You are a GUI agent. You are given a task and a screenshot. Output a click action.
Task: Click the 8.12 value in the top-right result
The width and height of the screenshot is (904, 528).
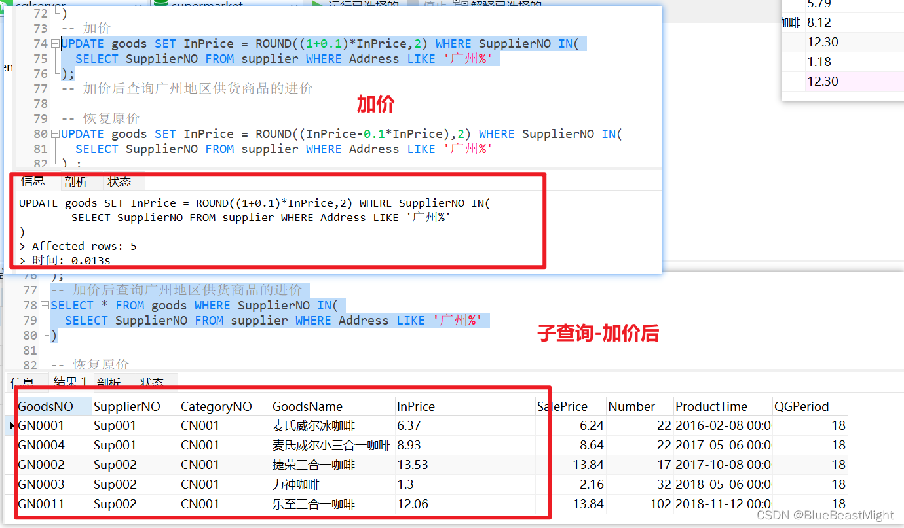click(819, 23)
